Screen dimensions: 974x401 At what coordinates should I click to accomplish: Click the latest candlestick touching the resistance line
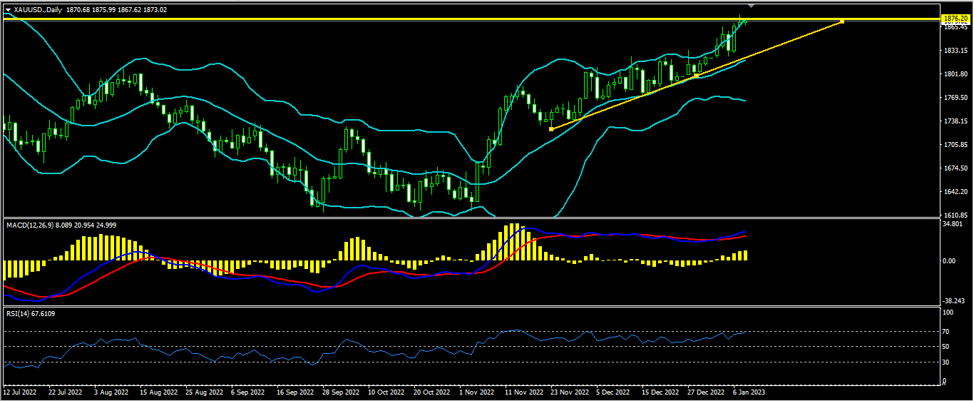click(x=744, y=21)
